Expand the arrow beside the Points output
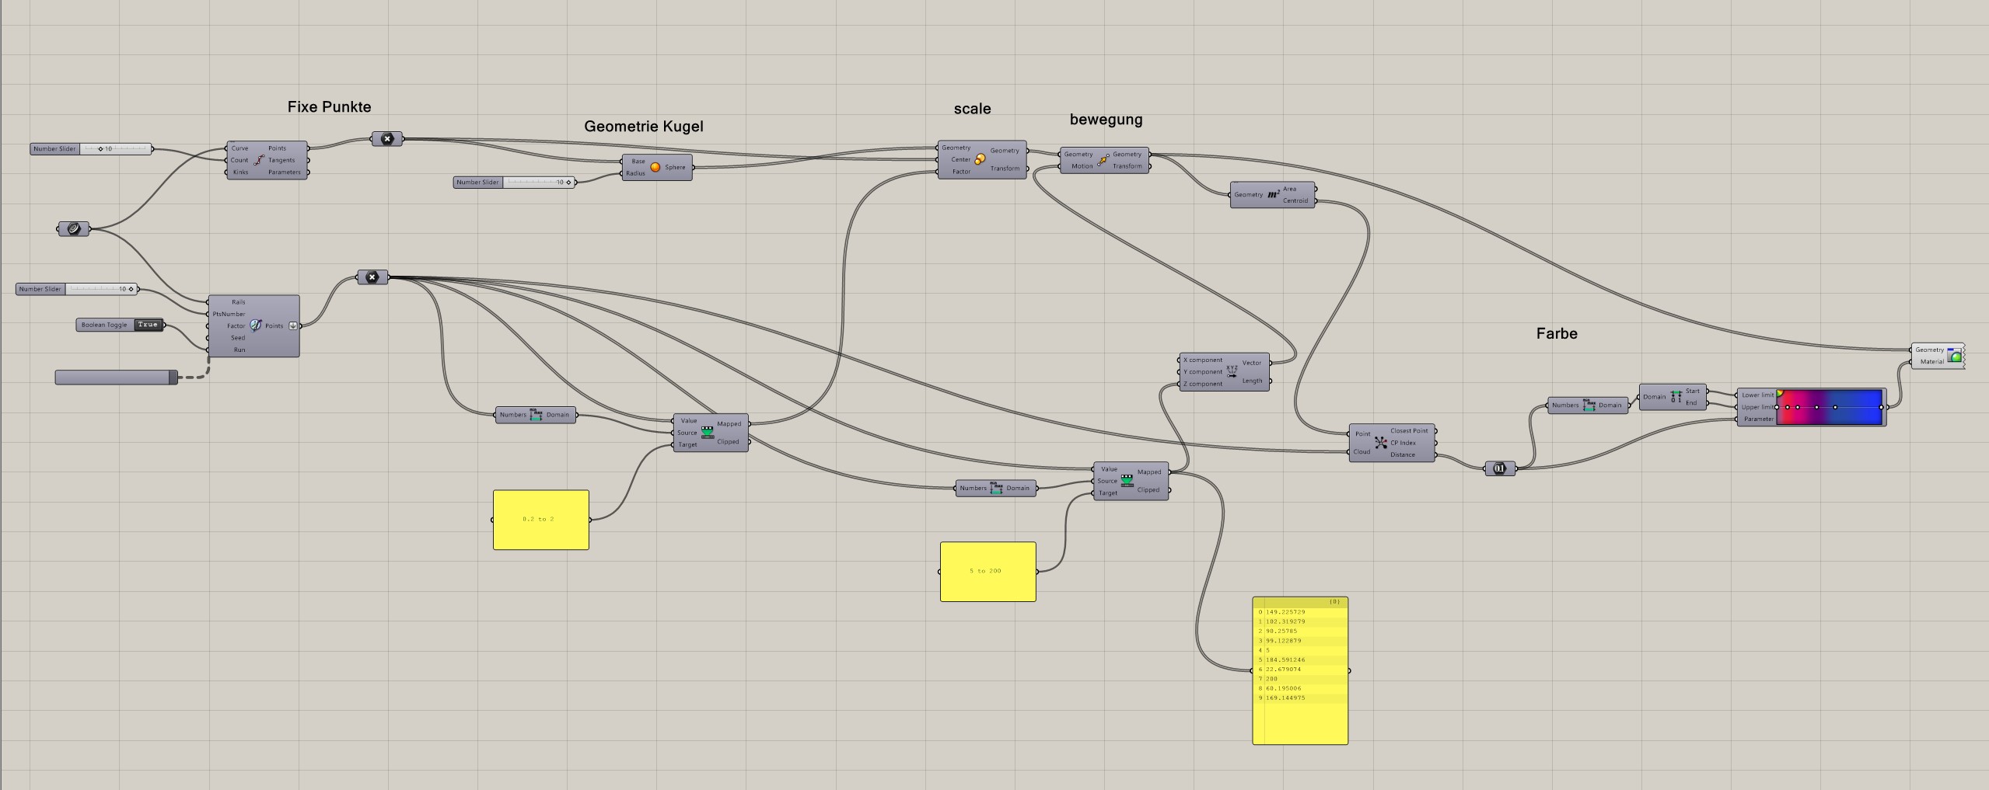 click(293, 325)
